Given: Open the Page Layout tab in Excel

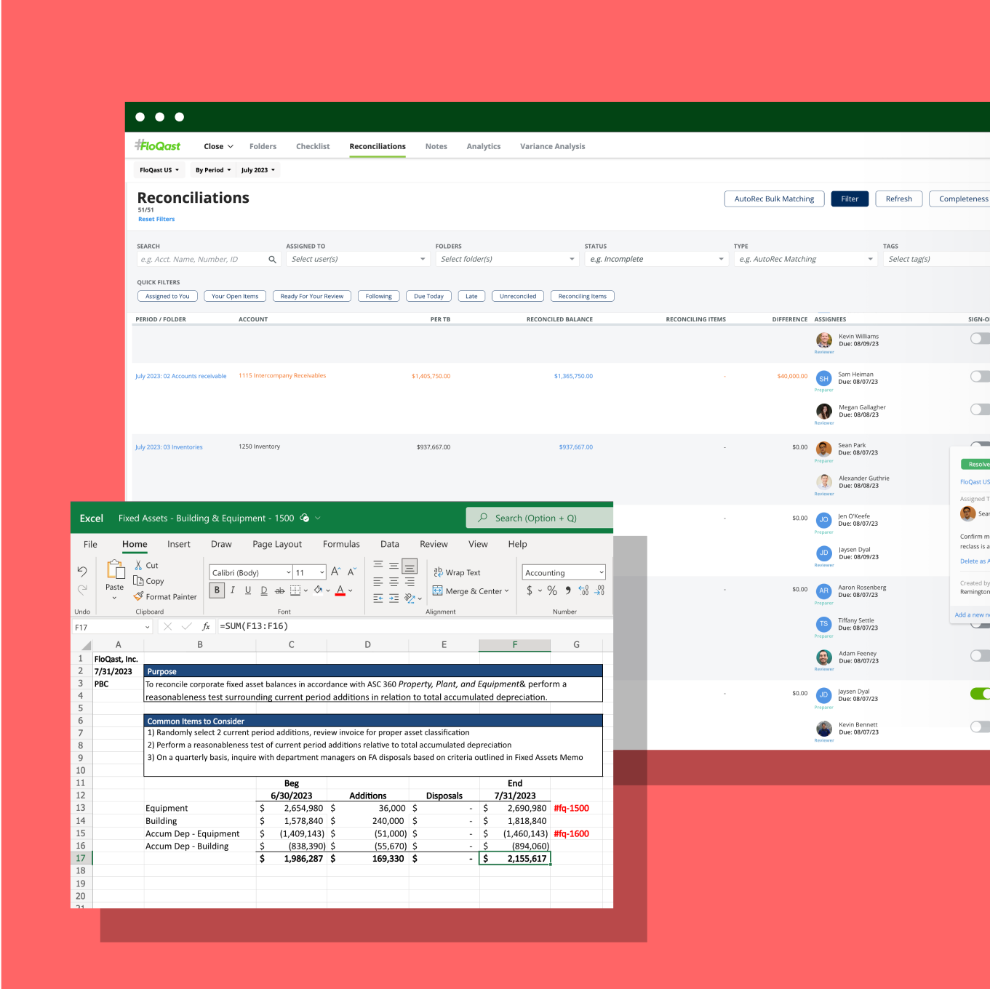Looking at the screenshot, I should click(277, 545).
